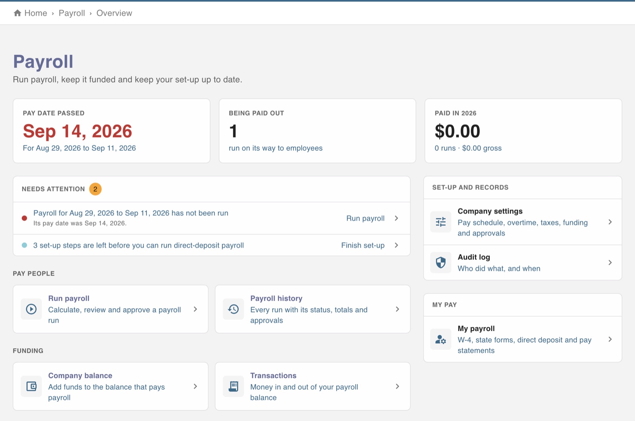Click the PAY DATE PASSED label
The image size is (635, 421).
point(54,113)
